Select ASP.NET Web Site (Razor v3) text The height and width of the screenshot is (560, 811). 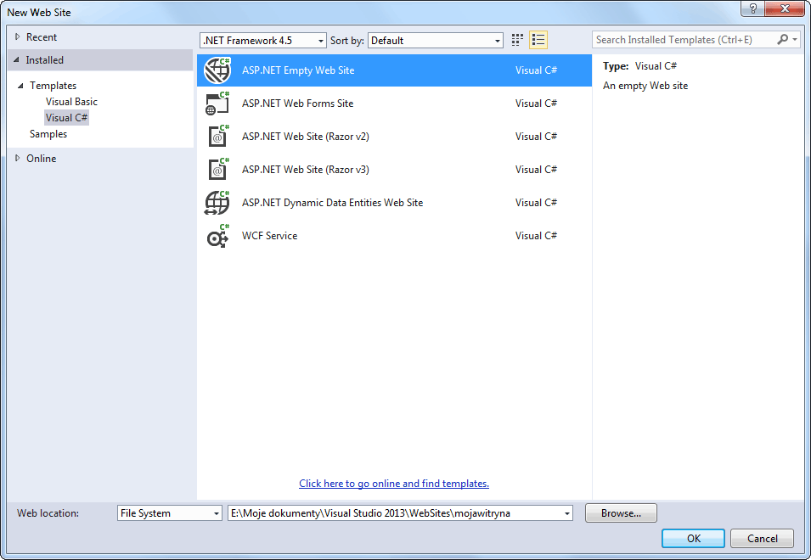[x=306, y=170]
